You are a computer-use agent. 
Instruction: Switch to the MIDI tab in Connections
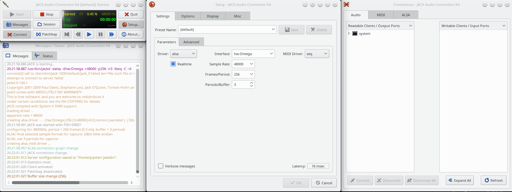point(381,15)
